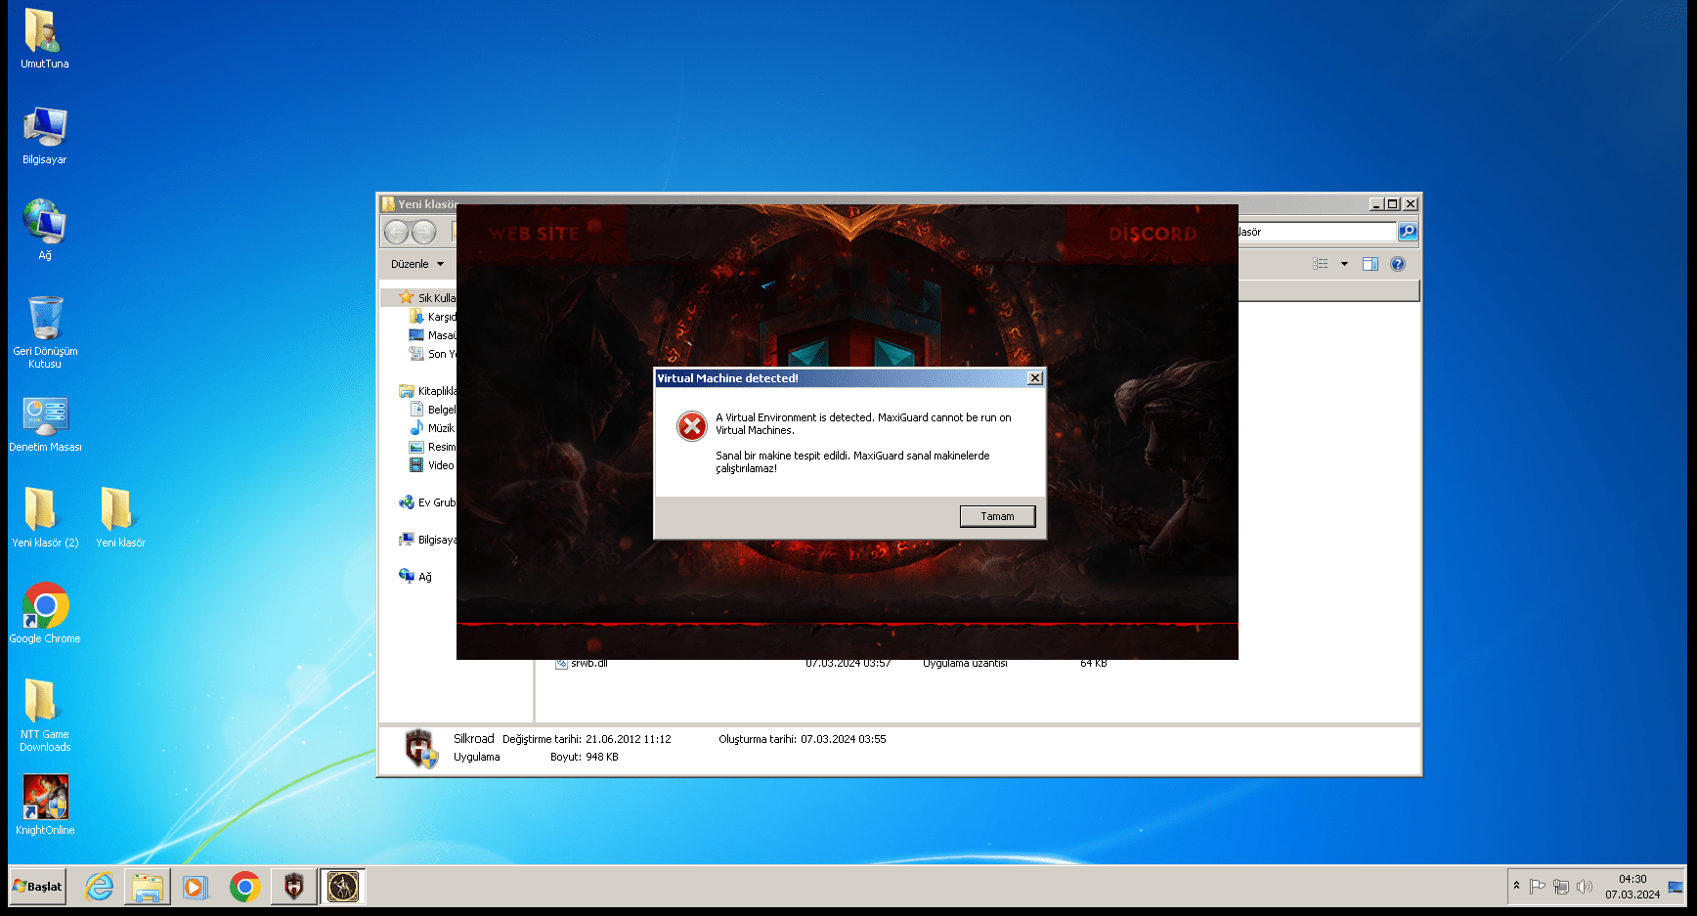Open network tray icon
The height and width of the screenshot is (916, 1697).
1561,887
